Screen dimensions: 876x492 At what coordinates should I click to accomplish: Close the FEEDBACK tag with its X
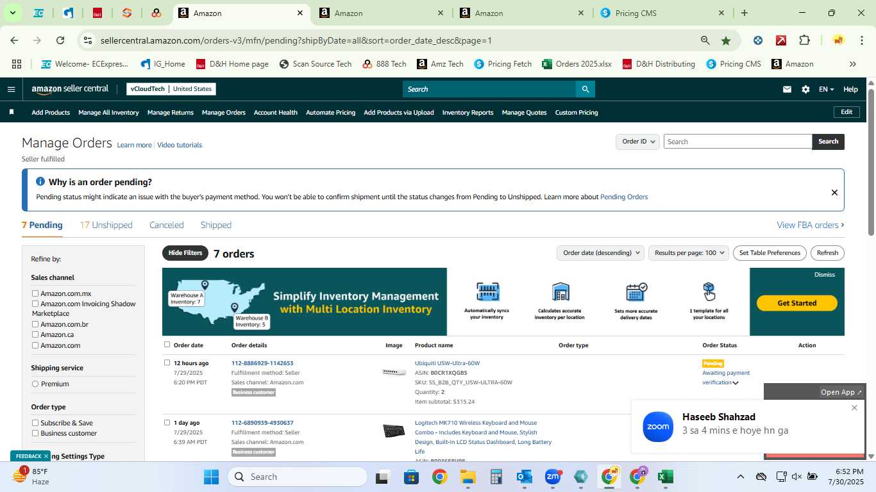point(46,456)
